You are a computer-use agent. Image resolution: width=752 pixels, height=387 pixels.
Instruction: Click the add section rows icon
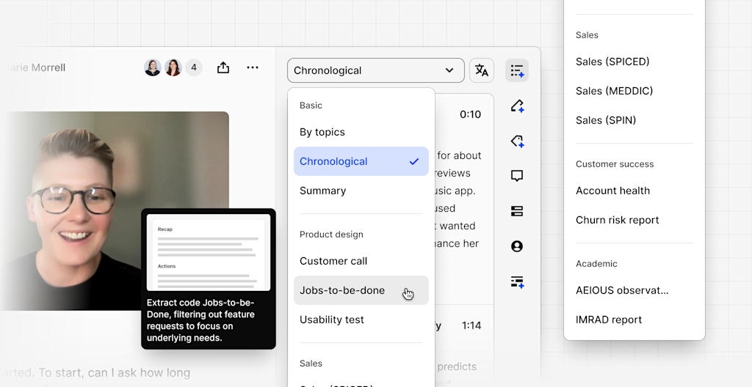[x=517, y=281]
